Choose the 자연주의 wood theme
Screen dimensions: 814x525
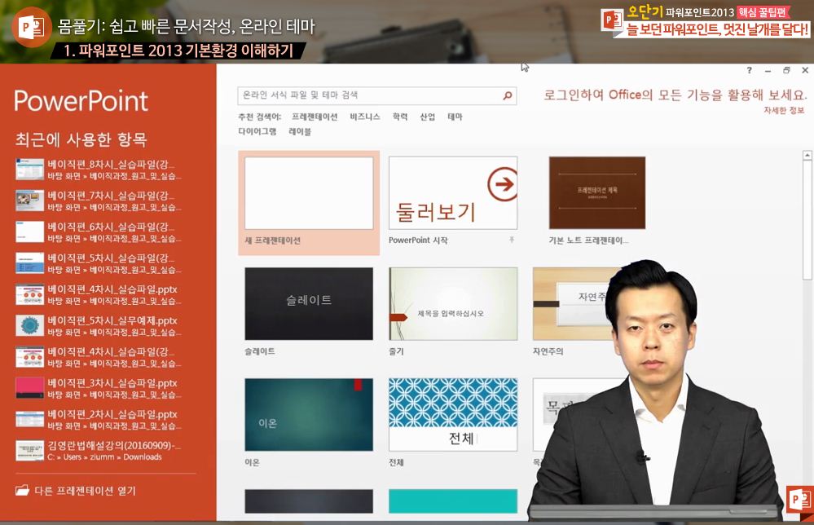tap(570, 304)
